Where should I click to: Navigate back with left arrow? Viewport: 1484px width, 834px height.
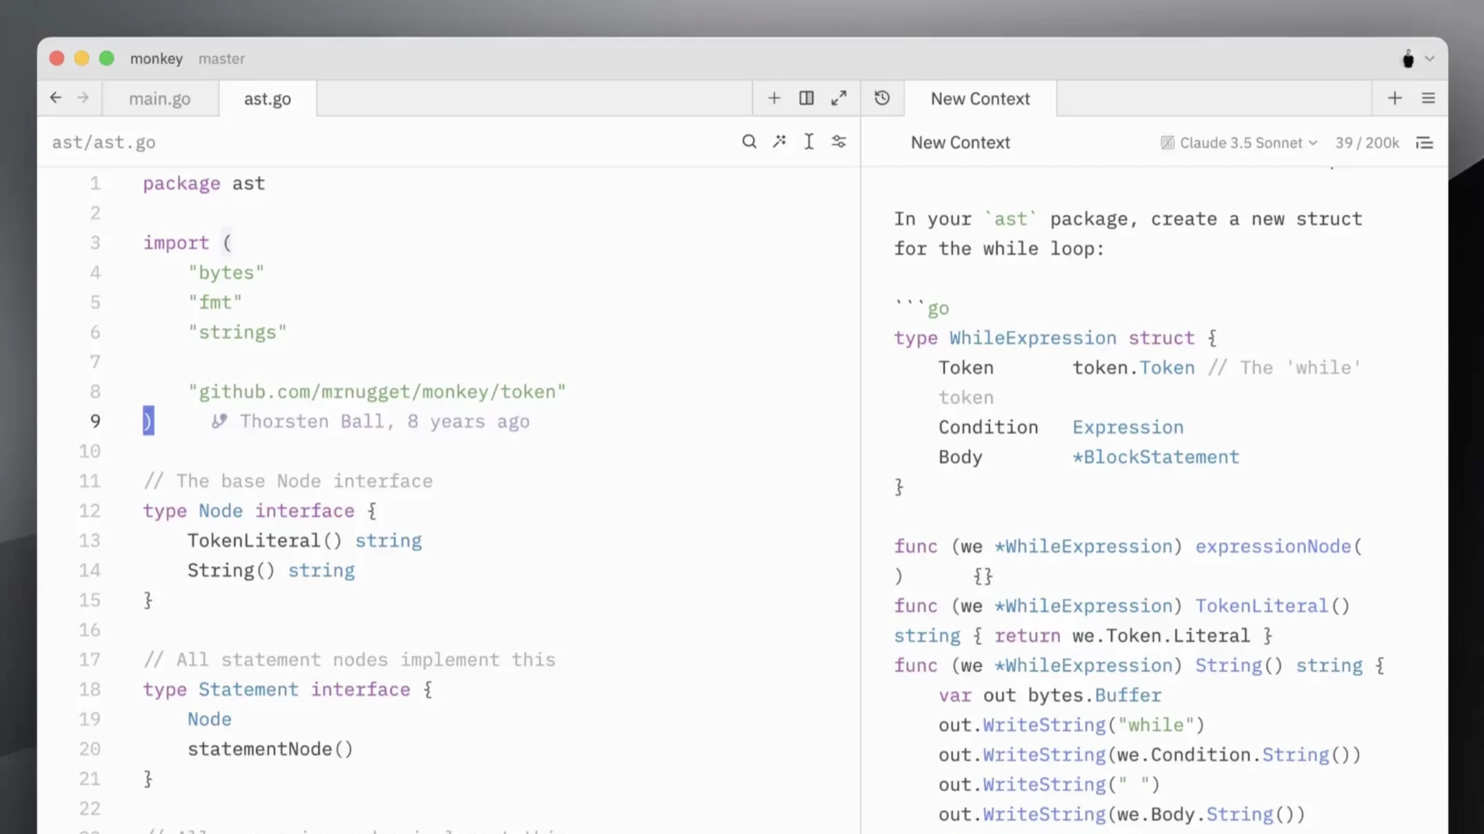56,98
